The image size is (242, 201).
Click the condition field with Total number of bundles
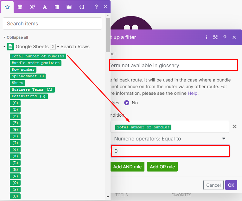170,127
